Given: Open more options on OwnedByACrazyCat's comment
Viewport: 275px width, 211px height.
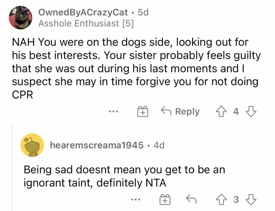Looking at the screenshot, I should (113, 111).
